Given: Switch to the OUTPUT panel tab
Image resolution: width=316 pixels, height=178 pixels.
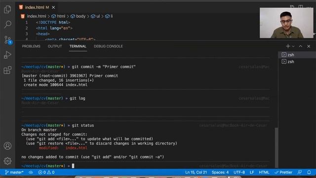Looking at the screenshot, I should (55, 46).
